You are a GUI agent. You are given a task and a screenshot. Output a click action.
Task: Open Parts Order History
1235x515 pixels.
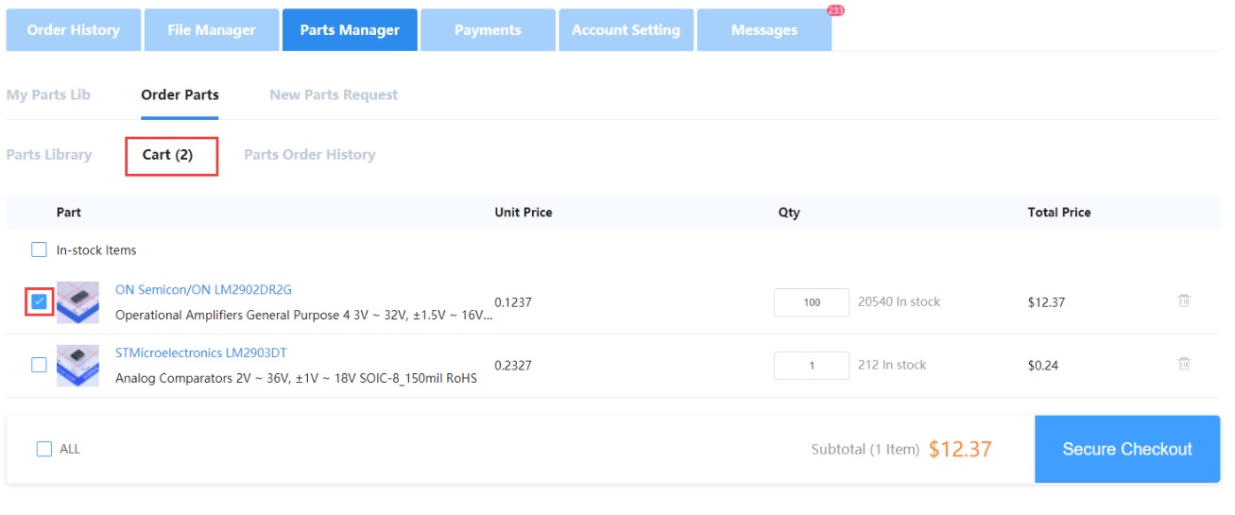pyautogui.click(x=309, y=155)
